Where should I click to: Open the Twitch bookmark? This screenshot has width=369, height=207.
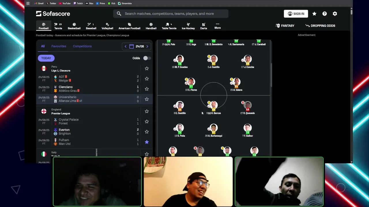pyautogui.click(x=78, y=3)
